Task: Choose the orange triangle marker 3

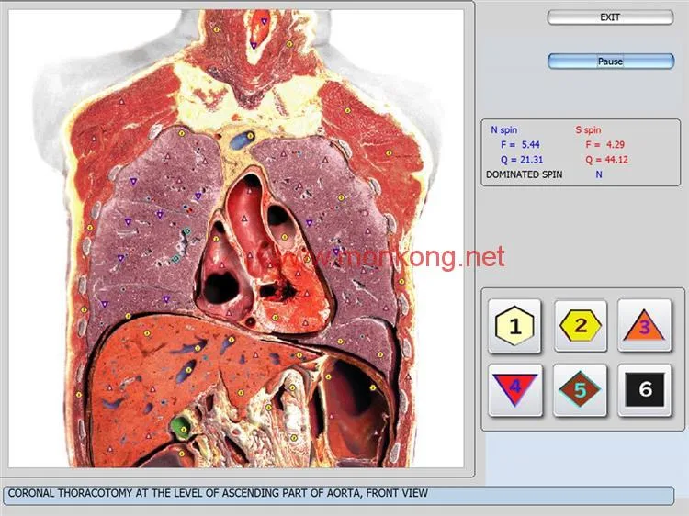Action: point(644,326)
